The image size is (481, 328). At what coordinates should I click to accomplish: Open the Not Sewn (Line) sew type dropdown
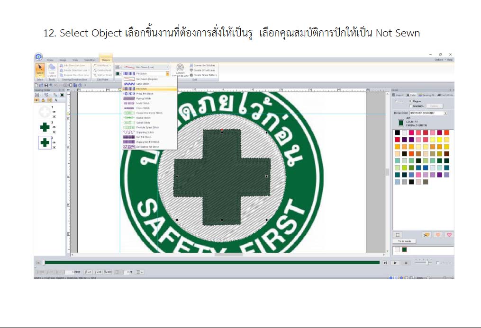tap(145, 67)
